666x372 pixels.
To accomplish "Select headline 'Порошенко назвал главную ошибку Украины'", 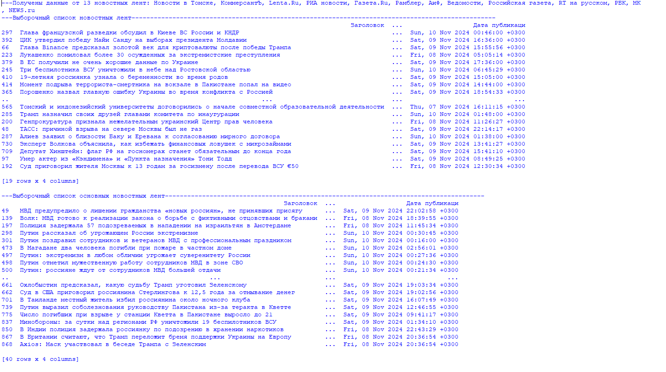I will (146, 92).
